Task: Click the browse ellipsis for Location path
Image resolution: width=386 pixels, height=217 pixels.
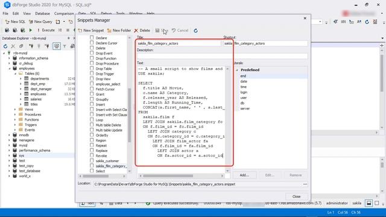Action: tap(305, 184)
